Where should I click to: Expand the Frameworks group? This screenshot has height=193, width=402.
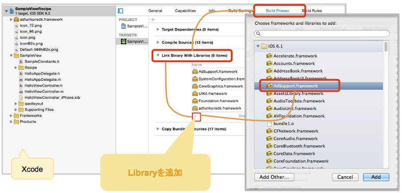tap(11, 116)
